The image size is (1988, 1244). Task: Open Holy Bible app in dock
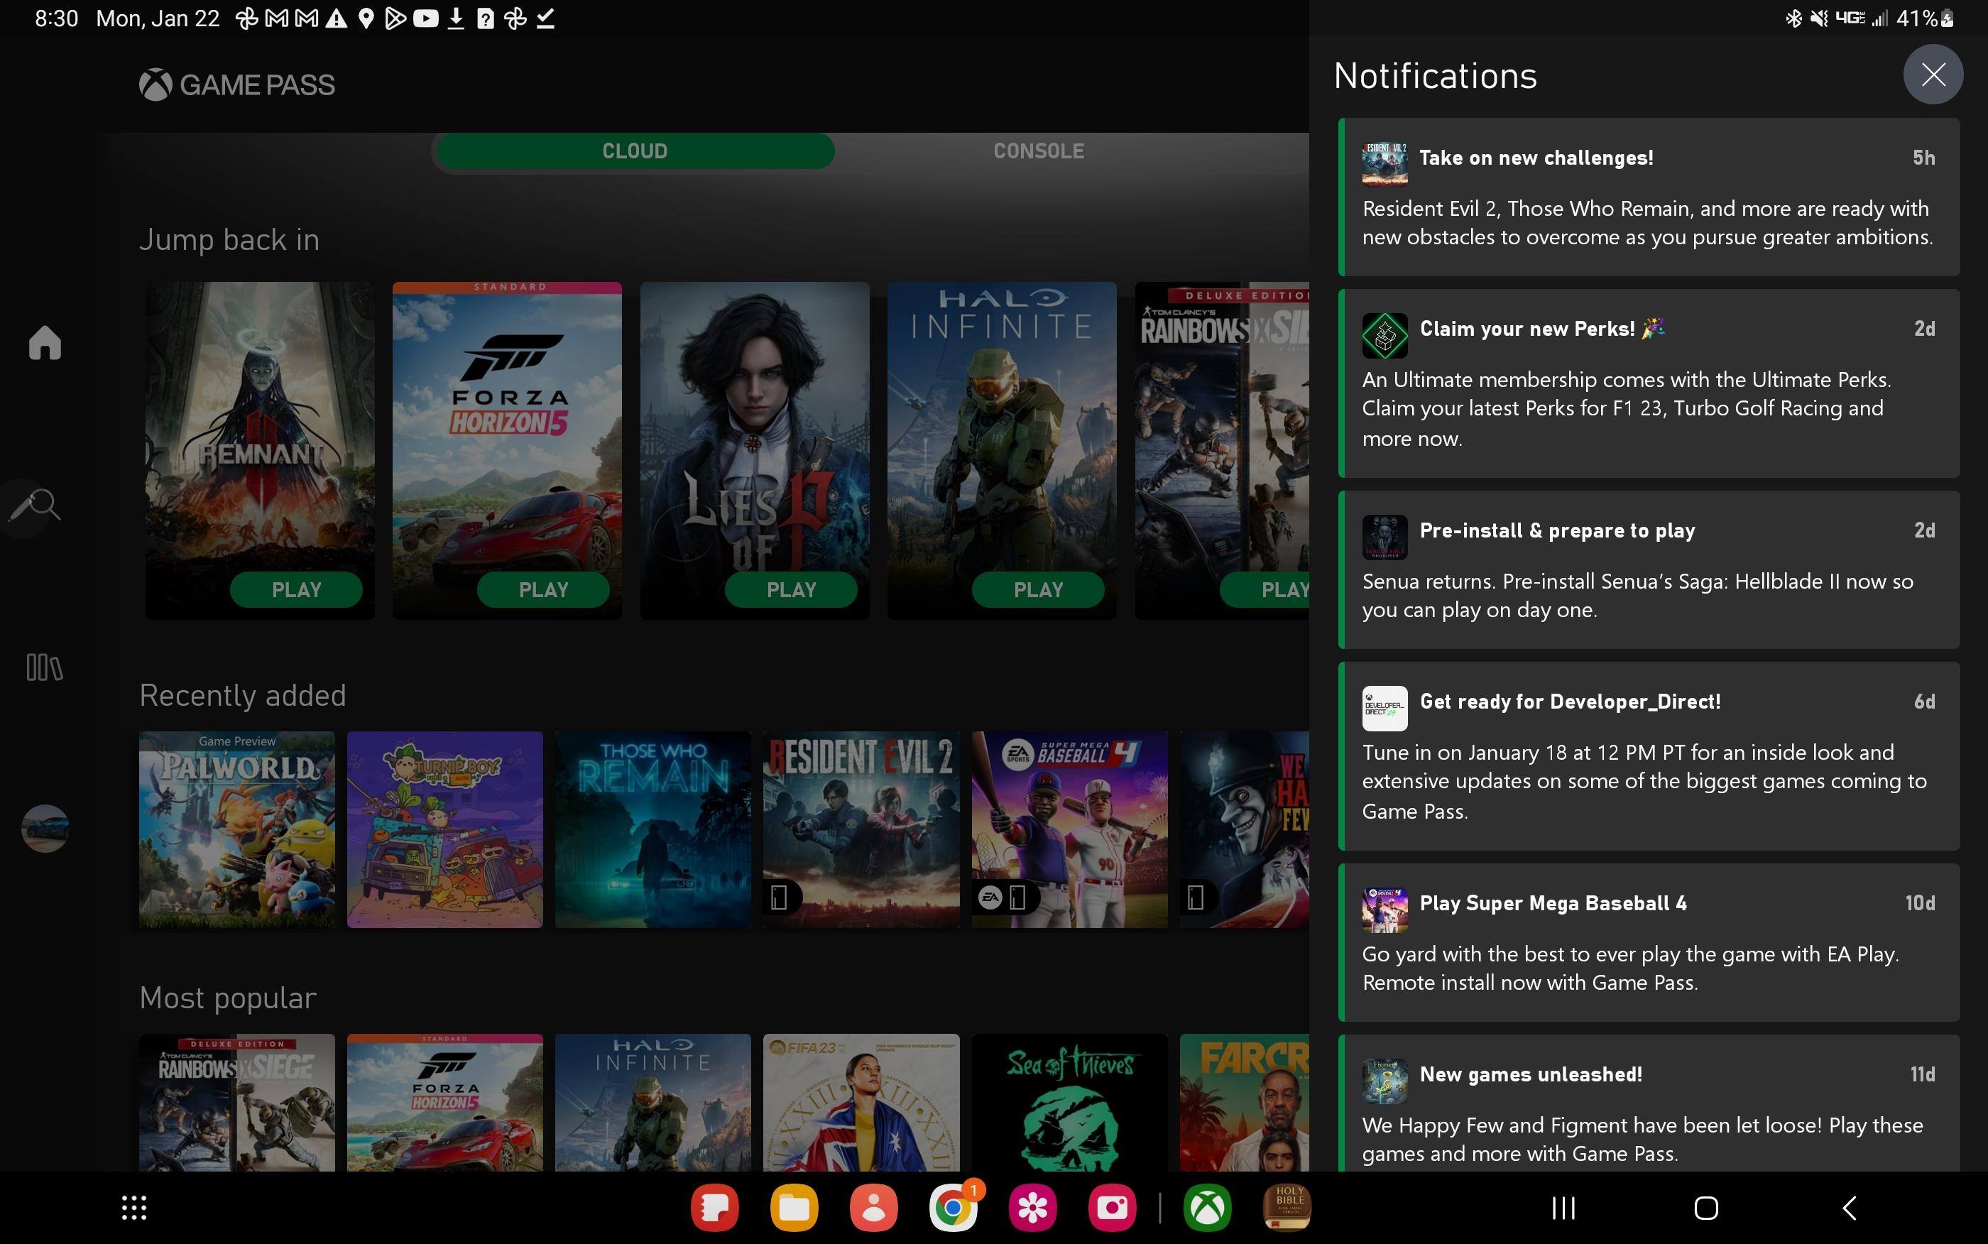(x=1287, y=1208)
